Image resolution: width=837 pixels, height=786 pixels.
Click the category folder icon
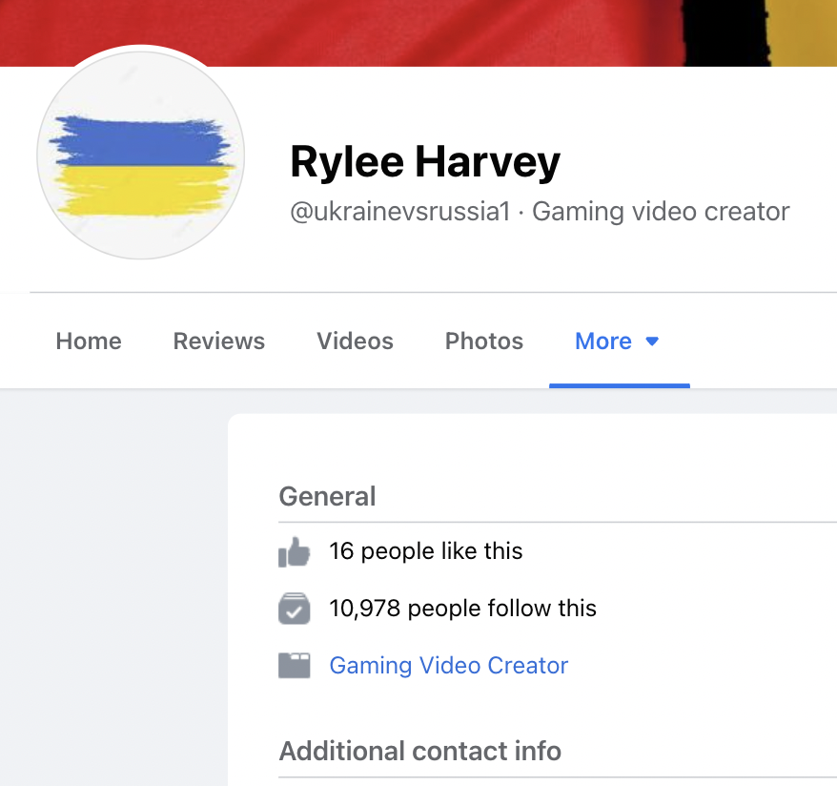point(295,665)
